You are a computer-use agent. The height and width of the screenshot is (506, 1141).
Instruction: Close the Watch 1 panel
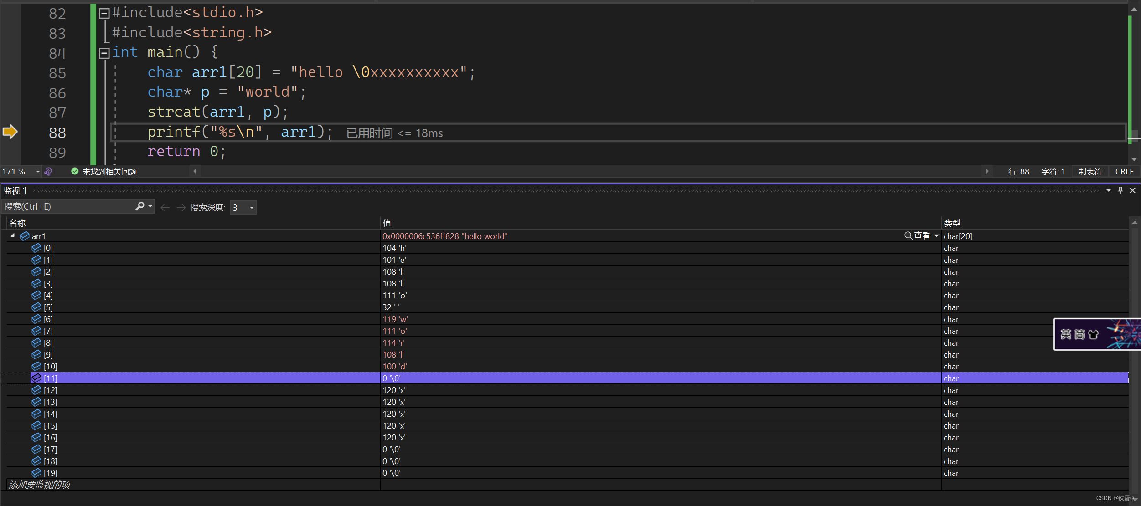coord(1132,190)
